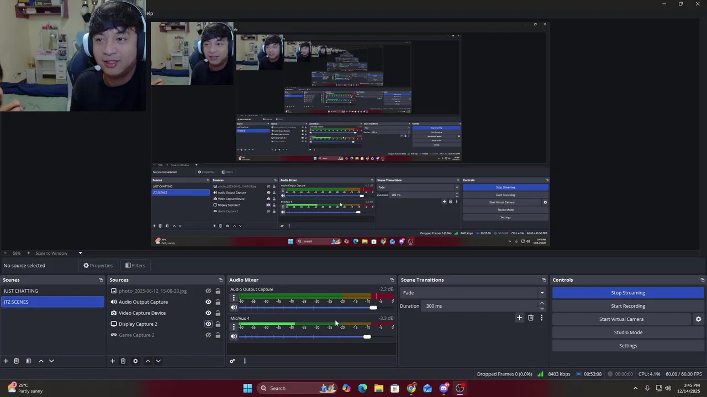Show hidden system tray icons chevron
Viewport: 707px width, 397px height.
[x=635, y=388]
